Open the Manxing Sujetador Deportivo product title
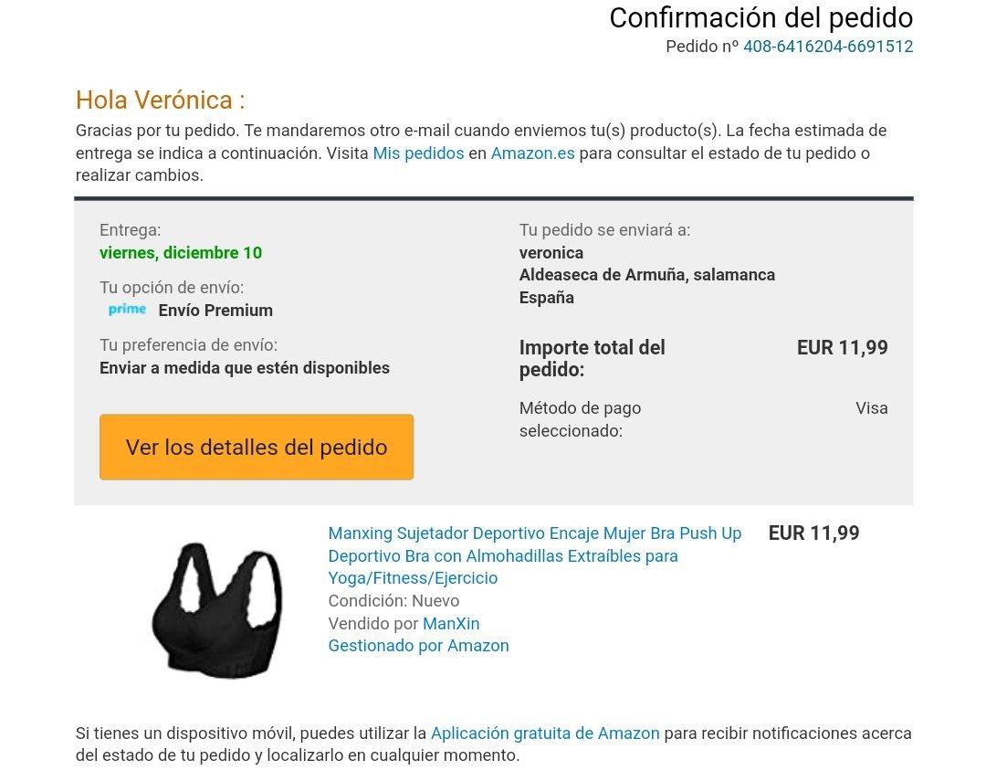The height and width of the screenshot is (781, 986). point(534,555)
